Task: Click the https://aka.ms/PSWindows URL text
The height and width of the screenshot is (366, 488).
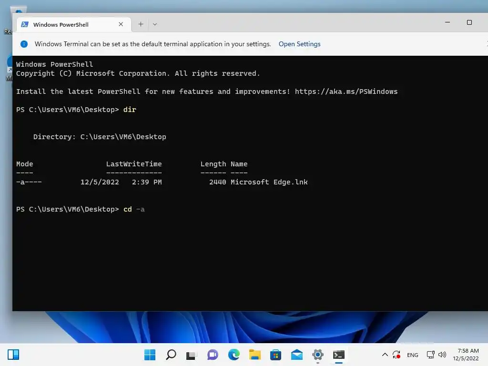Action: click(x=346, y=91)
